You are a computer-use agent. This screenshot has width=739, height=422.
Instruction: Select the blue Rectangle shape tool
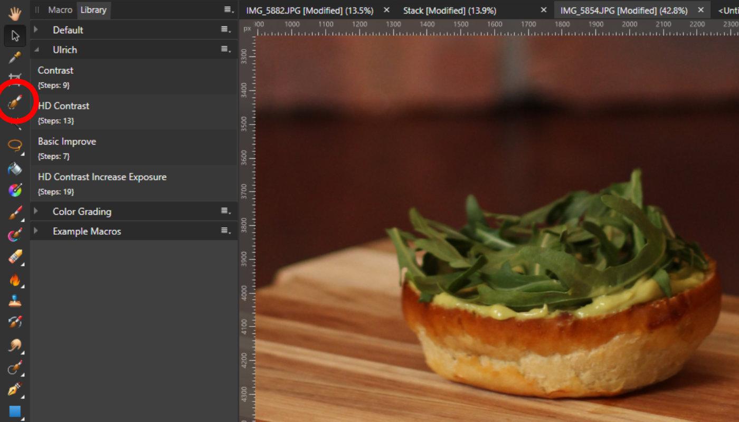[15, 411]
